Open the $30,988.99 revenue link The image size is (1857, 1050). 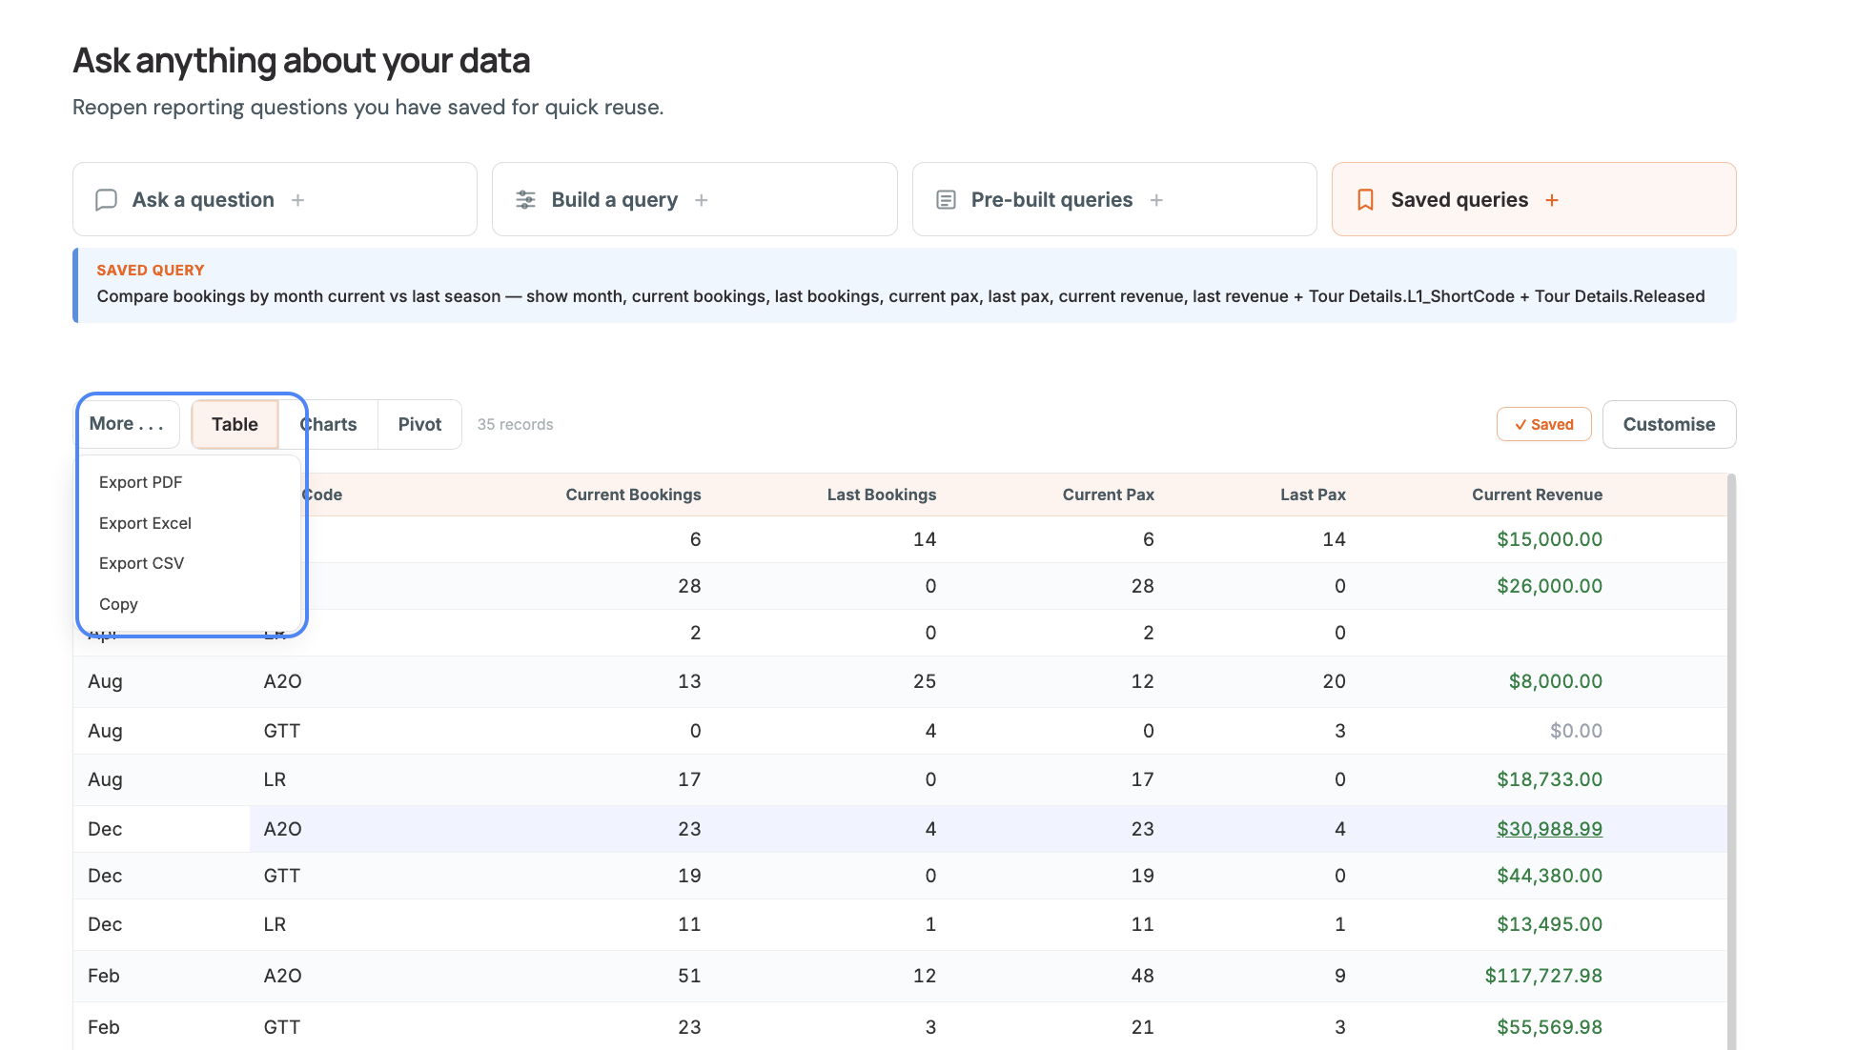1549,829
